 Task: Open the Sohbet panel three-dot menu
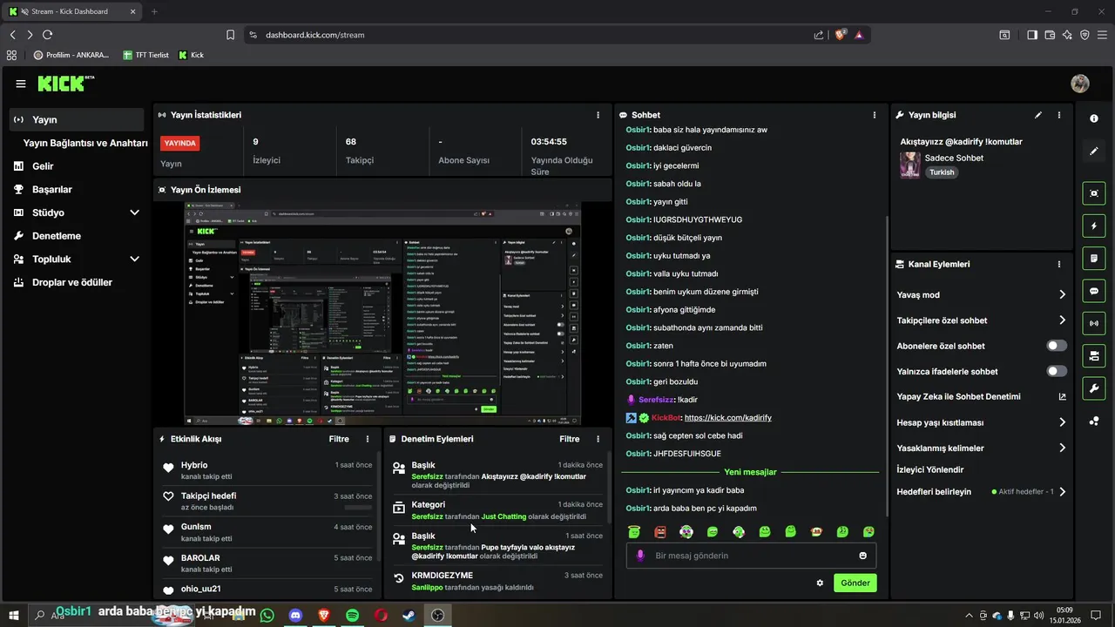point(875,115)
